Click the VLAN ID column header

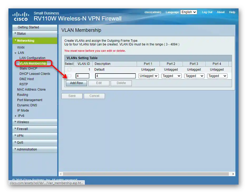click(84, 64)
